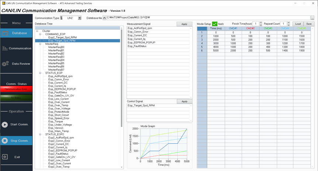This screenshot has height=171, width=318.
Task: Click the Start Comm. label
Action: (x=20, y=125)
